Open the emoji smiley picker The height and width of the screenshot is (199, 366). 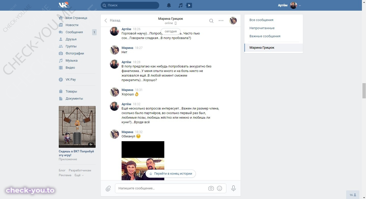click(219, 188)
